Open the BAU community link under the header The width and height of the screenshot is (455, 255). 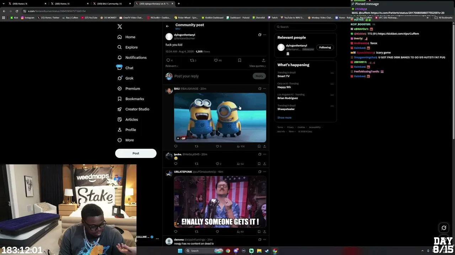[178, 29]
